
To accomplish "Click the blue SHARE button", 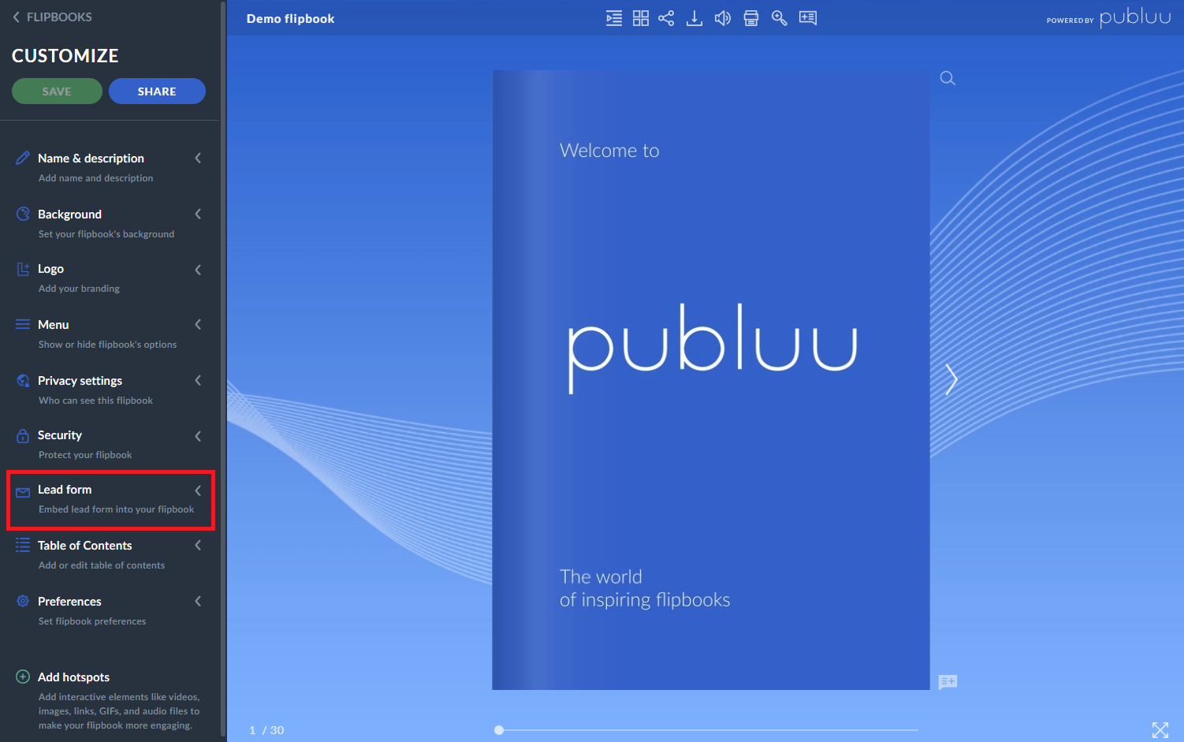I will click(157, 91).
